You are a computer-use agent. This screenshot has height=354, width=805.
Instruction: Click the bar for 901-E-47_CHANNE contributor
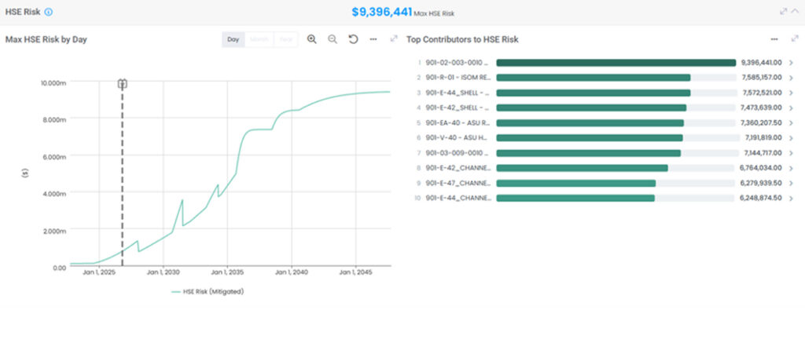(576, 183)
